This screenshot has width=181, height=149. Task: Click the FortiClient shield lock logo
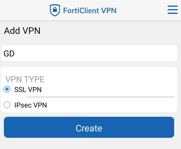(55, 10)
